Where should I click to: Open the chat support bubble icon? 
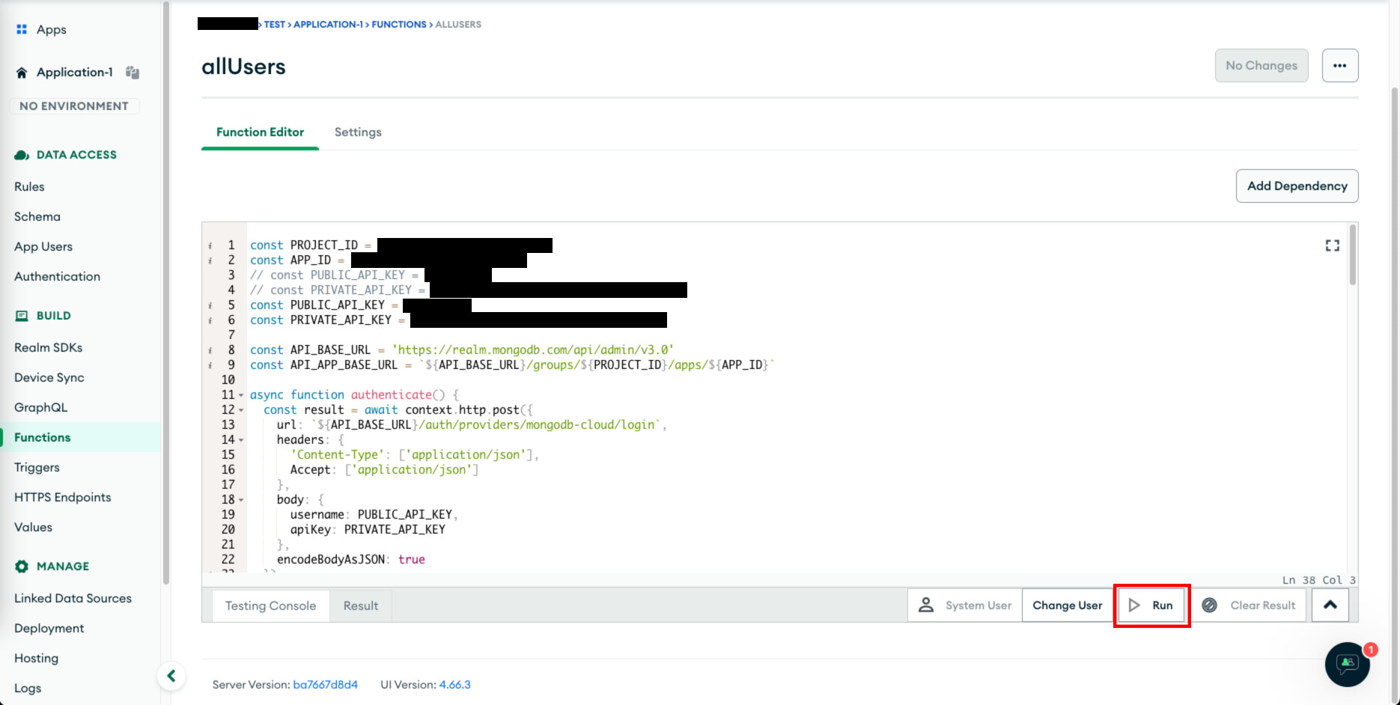(x=1347, y=663)
